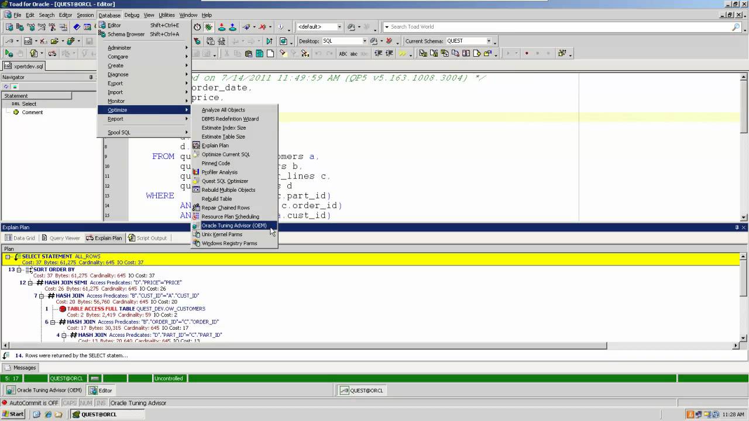Click the uppercase ABC conversion icon
The image size is (749, 421).
tap(343, 53)
